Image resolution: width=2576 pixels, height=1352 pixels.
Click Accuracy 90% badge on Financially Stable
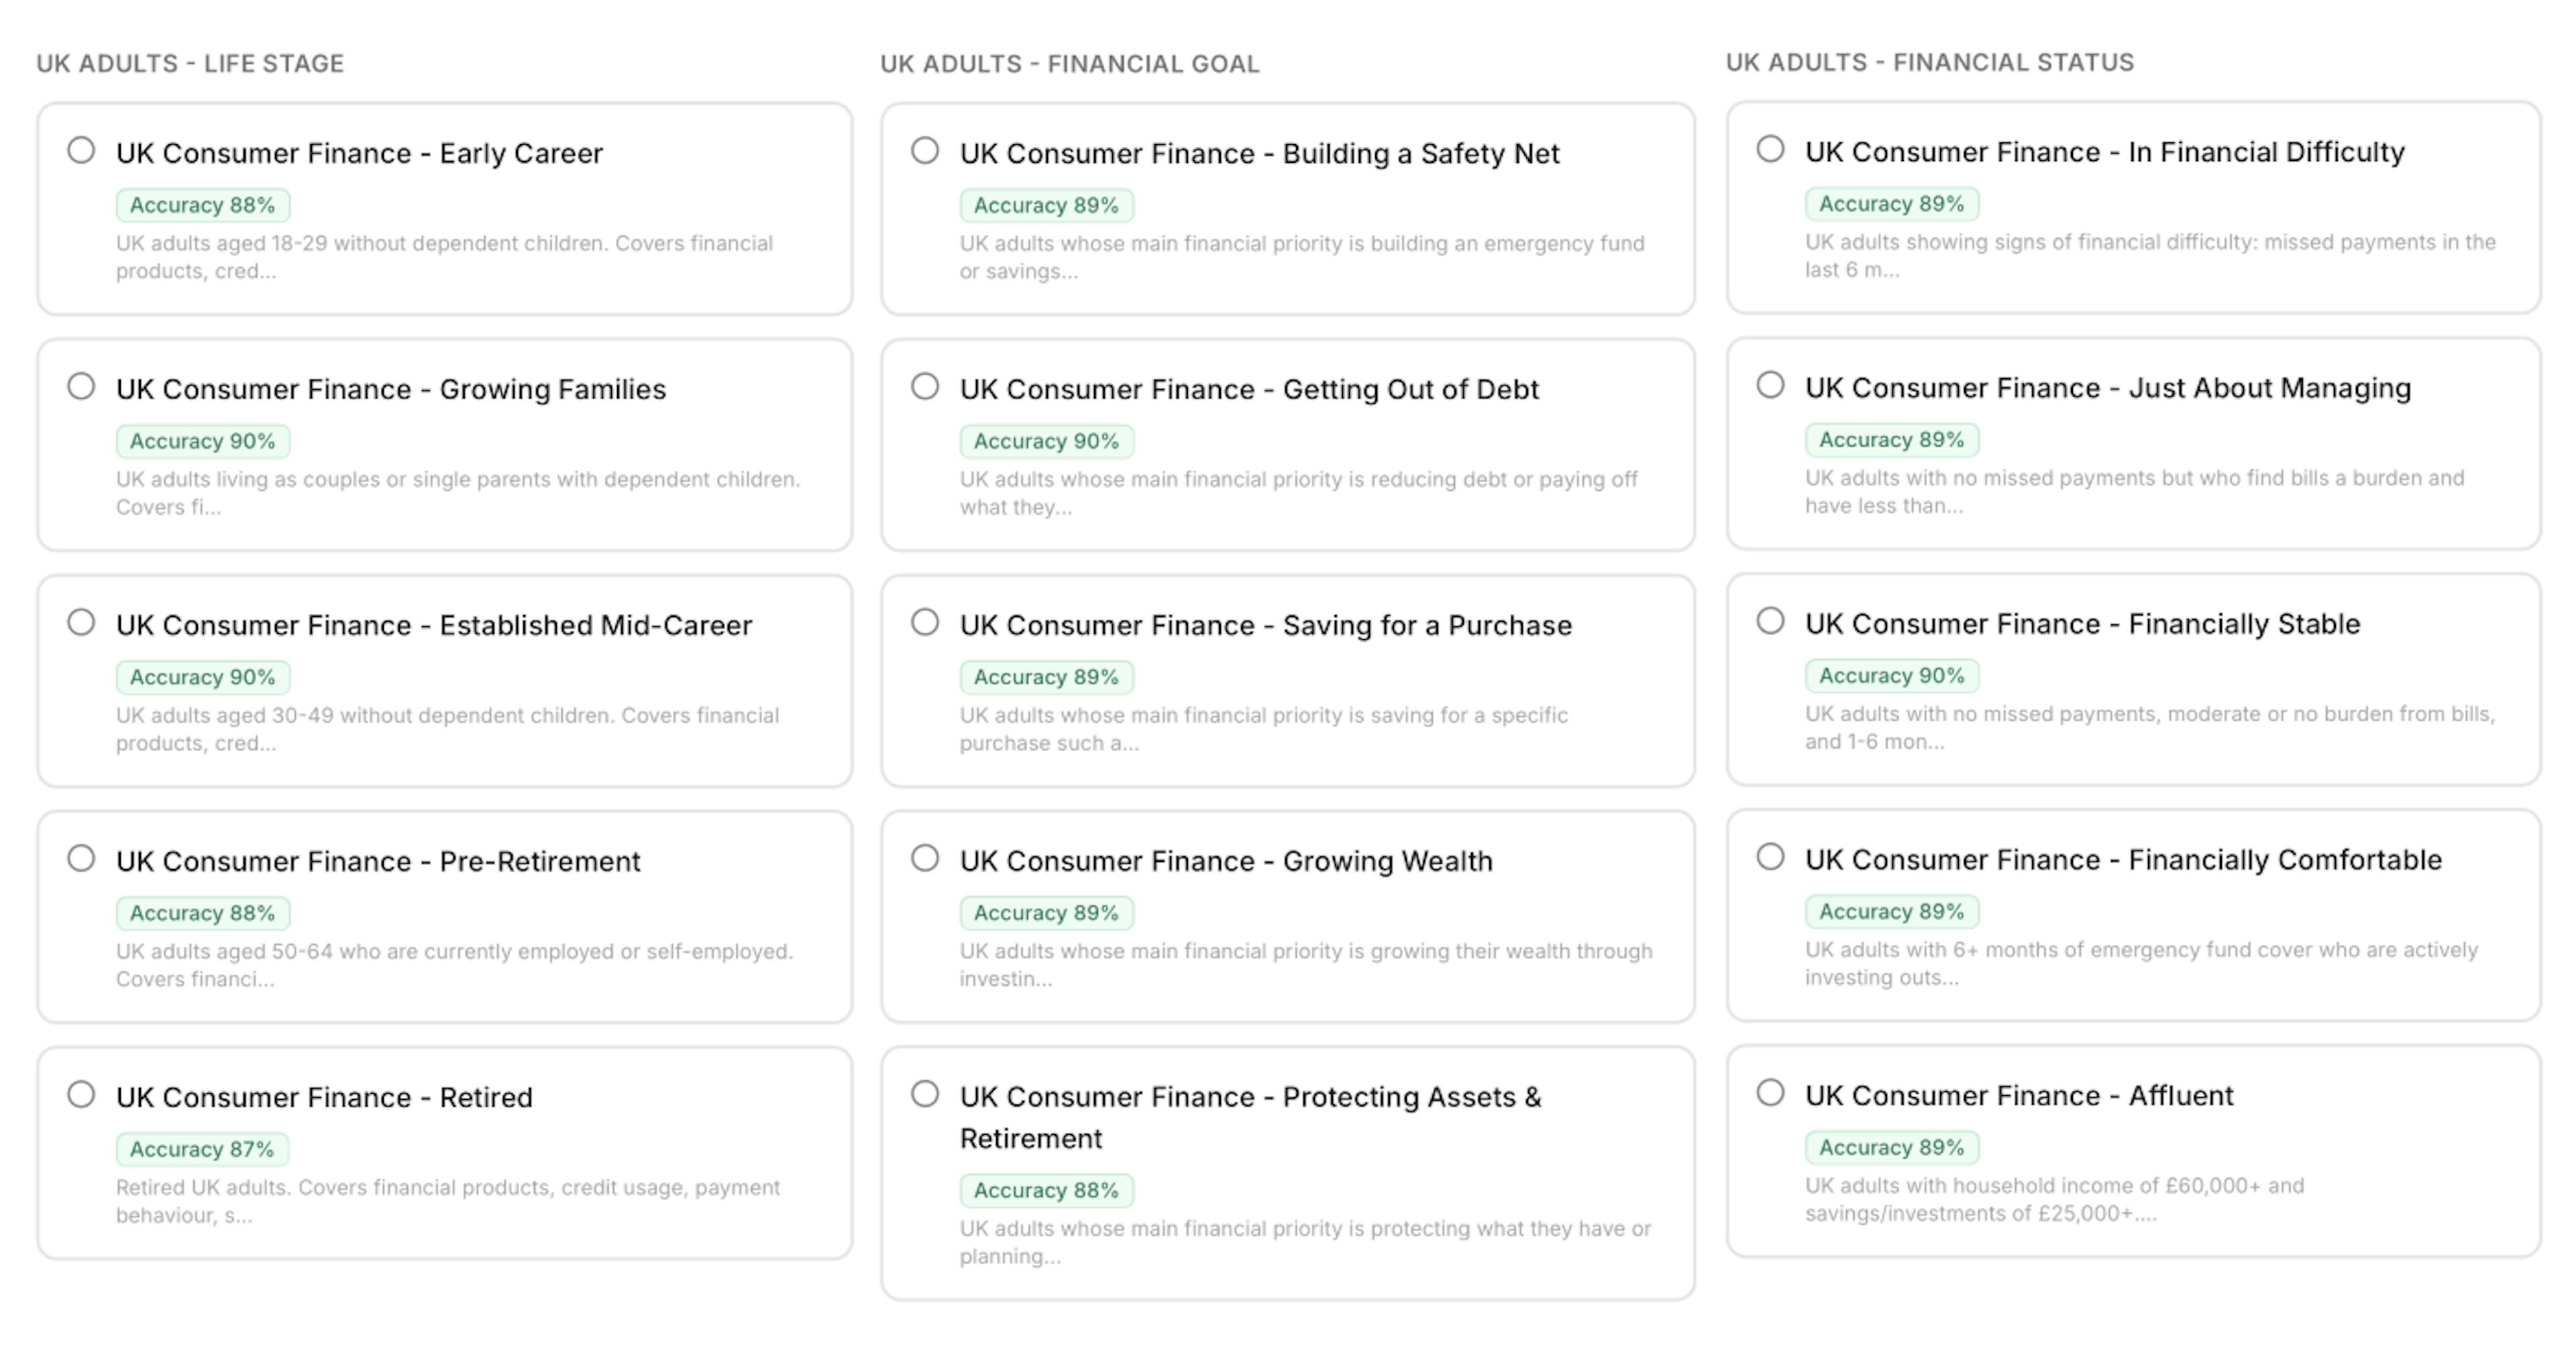[x=1891, y=676]
